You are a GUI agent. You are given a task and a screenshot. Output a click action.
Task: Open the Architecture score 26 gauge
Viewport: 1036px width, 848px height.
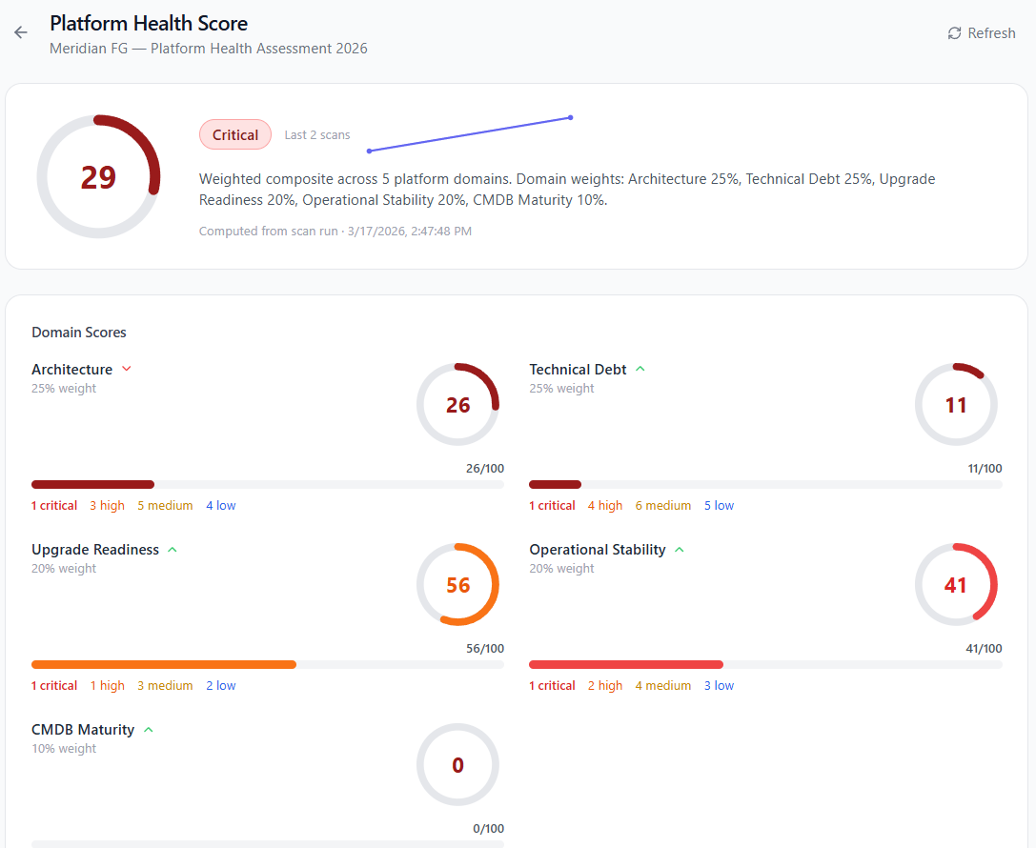(457, 405)
